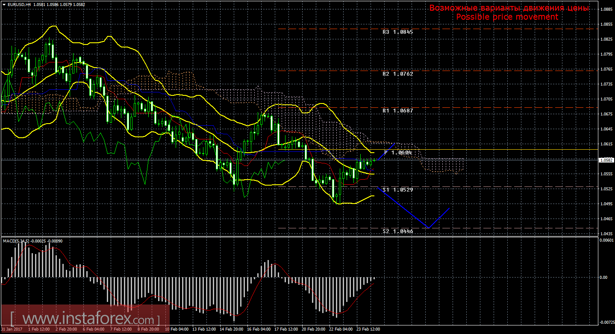Click the 1.0435 price axis label

(606, 234)
